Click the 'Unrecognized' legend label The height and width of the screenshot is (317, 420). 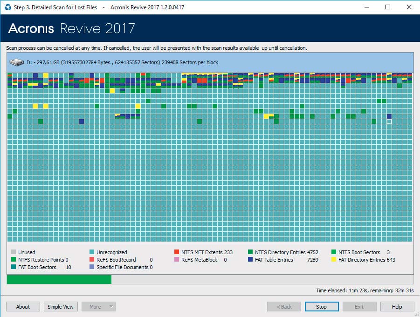click(x=112, y=252)
